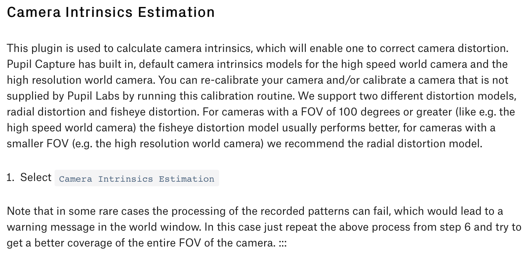Click the phrase supplied by in the paragraph

point(36,96)
